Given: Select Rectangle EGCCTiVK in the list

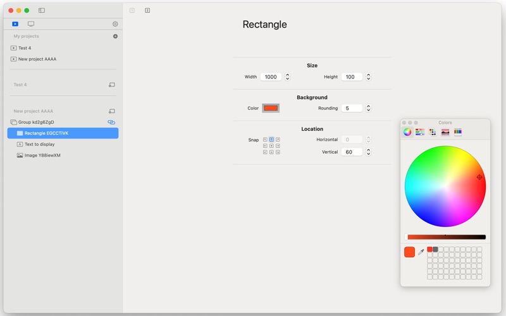Looking at the screenshot, I should point(63,133).
